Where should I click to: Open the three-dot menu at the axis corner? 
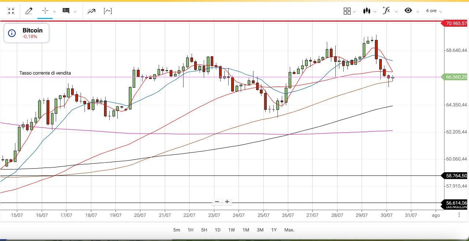pyautogui.click(x=459, y=215)
